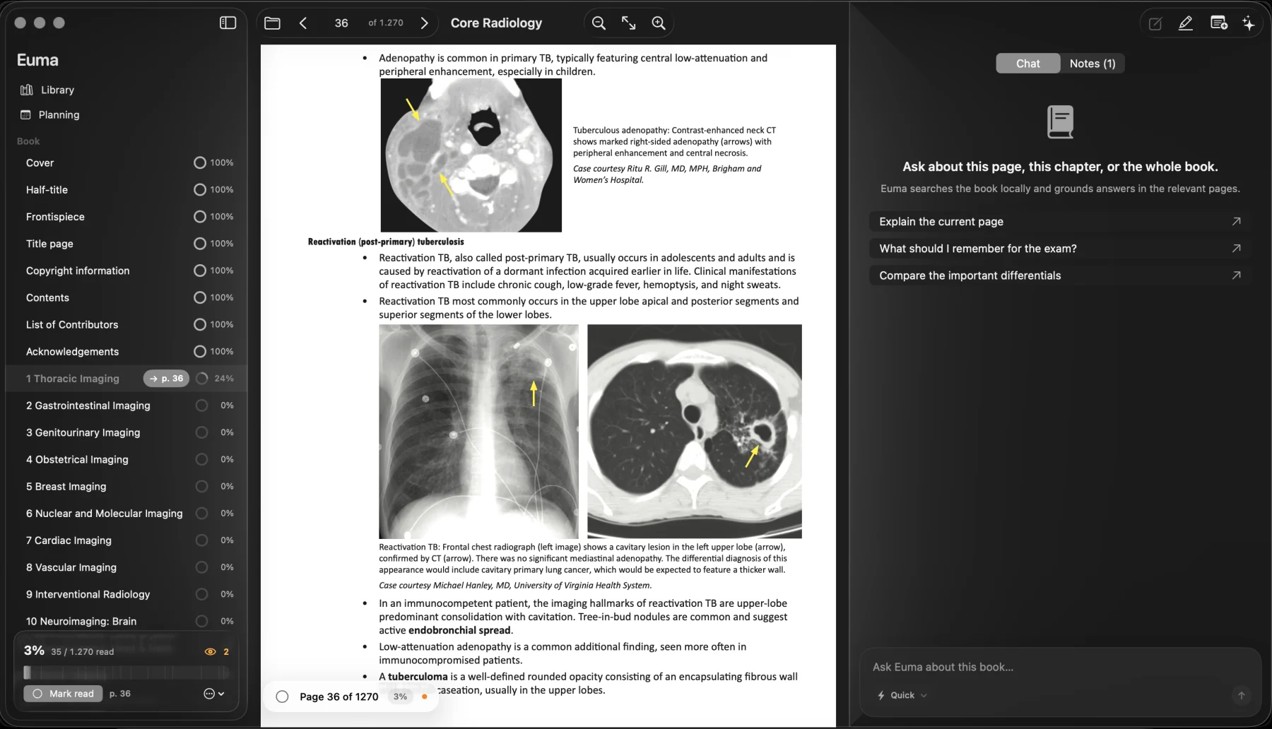This screenshot has width=1272, height=729.
Task: Click the page number 36 field
Action: pos(341,23)
